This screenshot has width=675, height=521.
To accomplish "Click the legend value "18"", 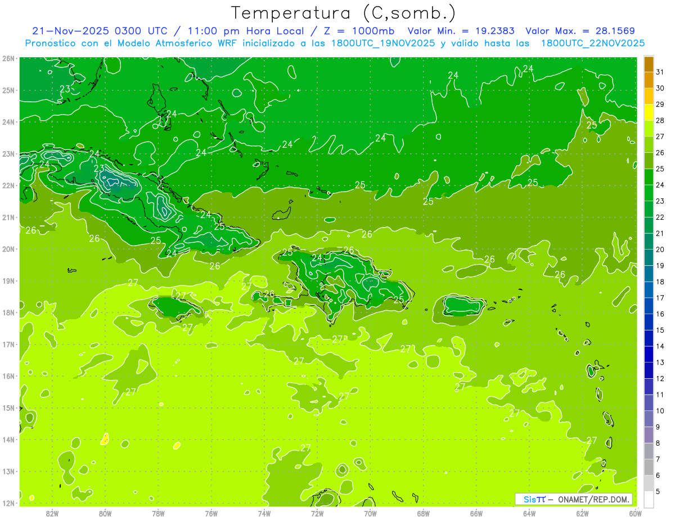I will (x=660, y=282).
